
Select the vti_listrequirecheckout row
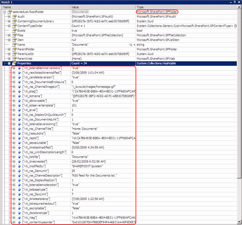pos(120,204)
